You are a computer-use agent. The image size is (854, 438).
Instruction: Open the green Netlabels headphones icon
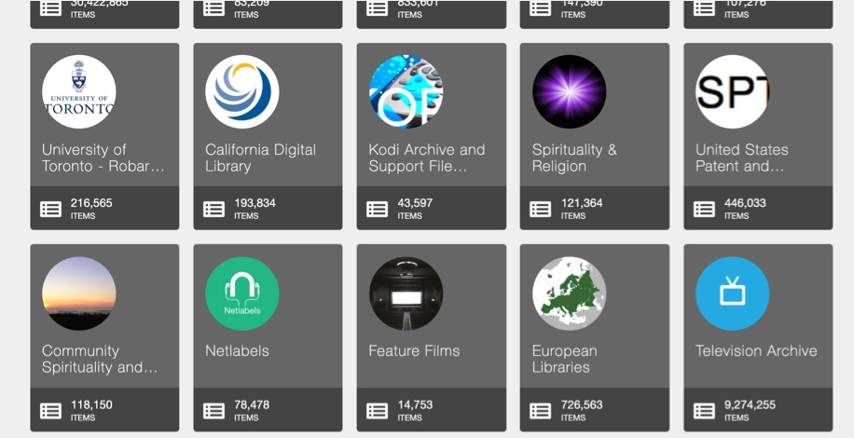coord(242,294)
